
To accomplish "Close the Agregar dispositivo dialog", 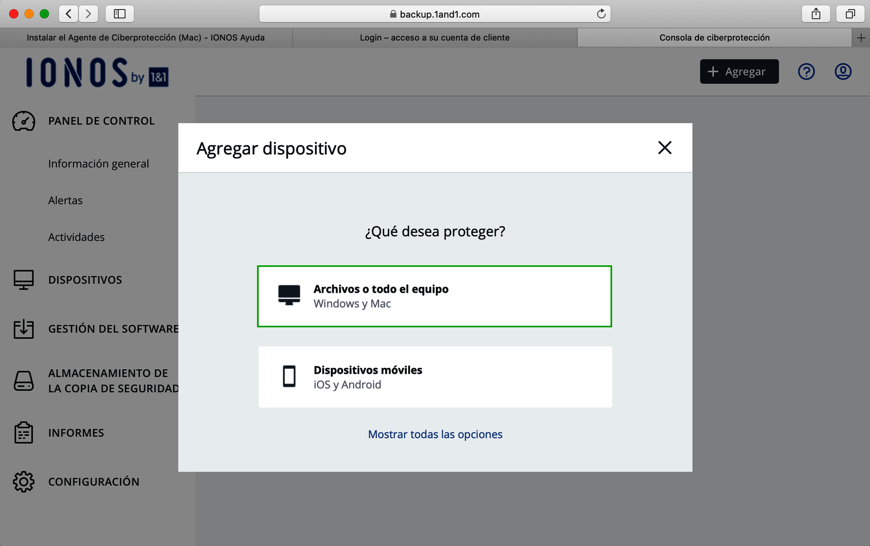I will pyautogui.click(x=664, y=148).
